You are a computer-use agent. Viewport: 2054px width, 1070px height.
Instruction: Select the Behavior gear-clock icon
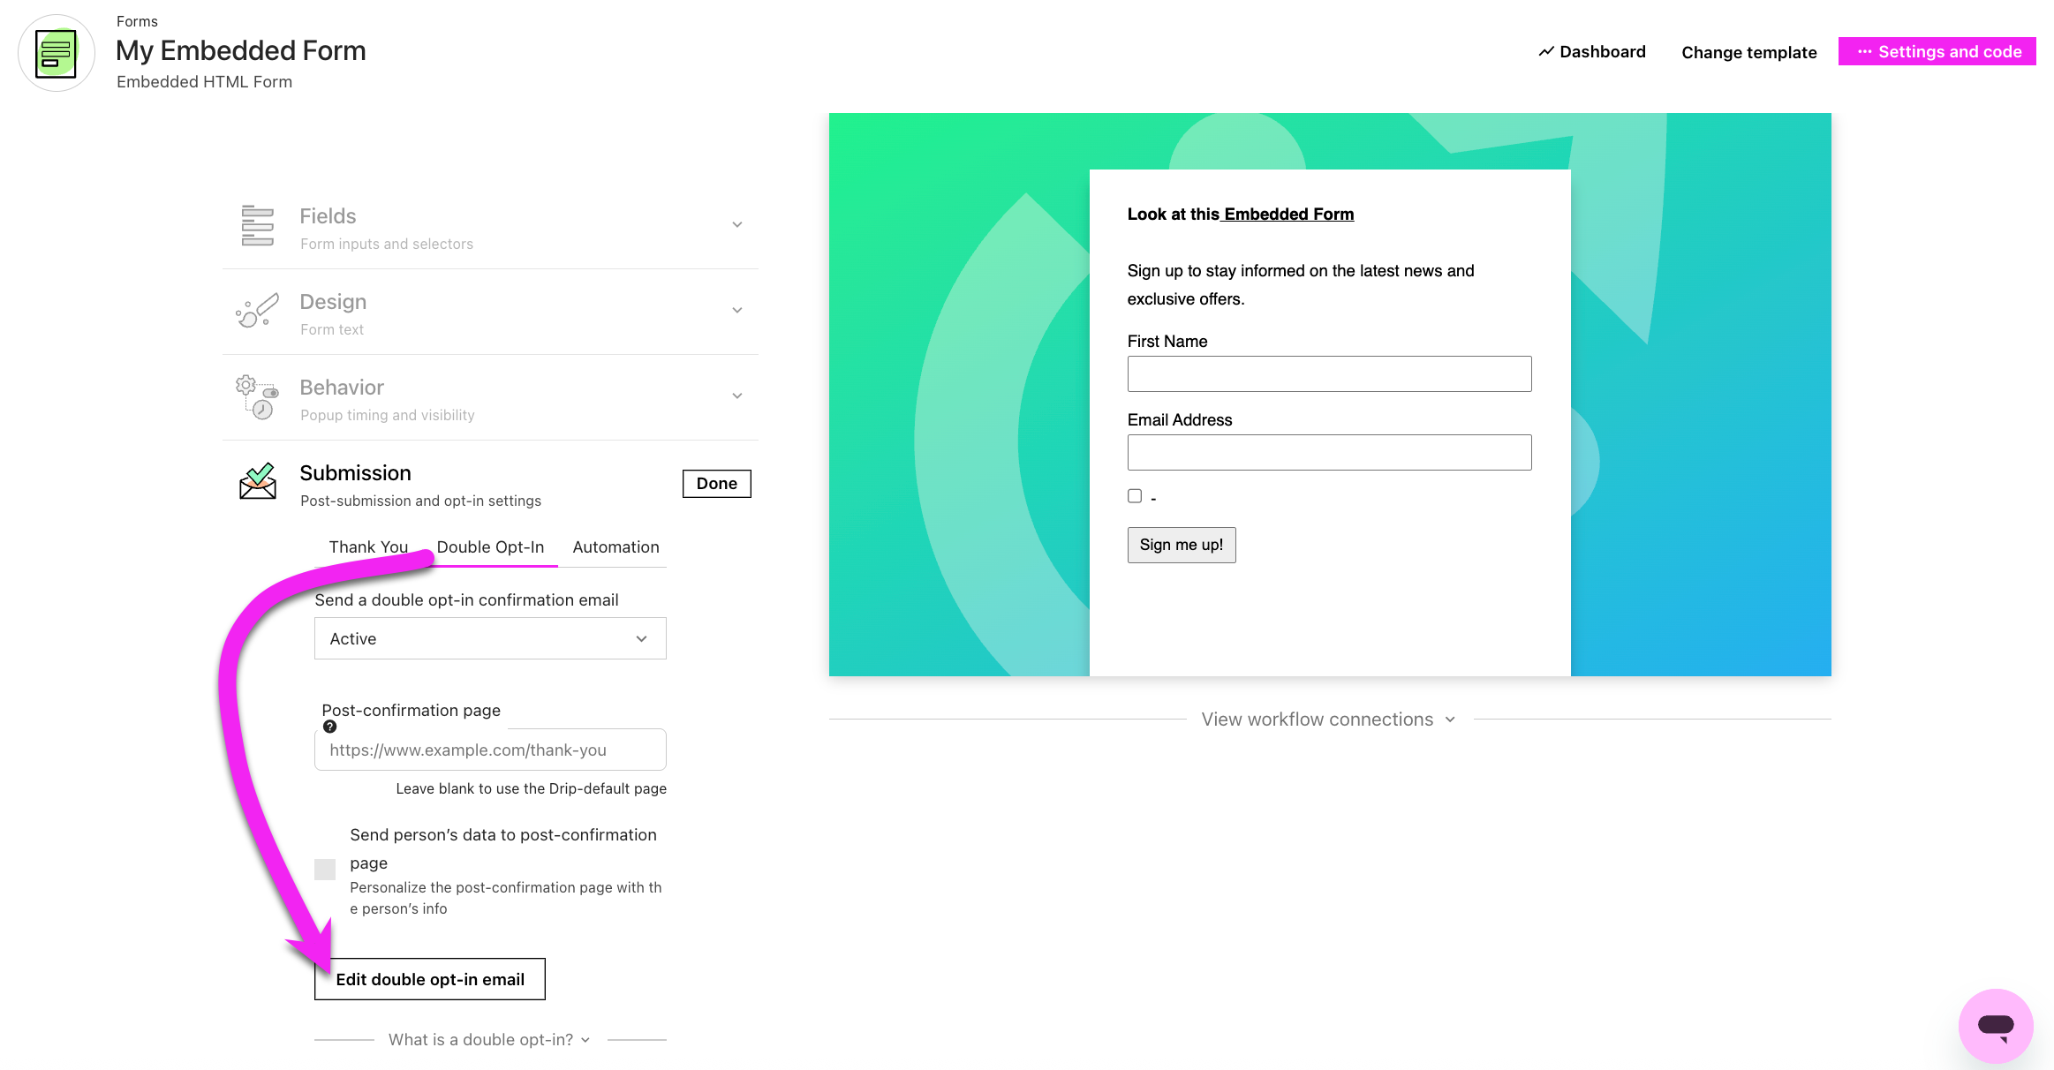[x=255, y=396]
